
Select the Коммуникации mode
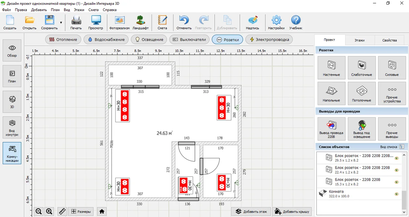tap(12, 153)
